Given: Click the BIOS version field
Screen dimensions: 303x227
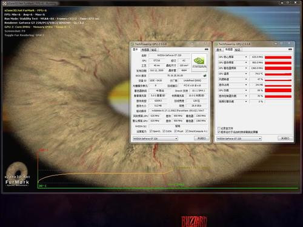Looking at the screenshot, I should (x=175, y=76).
